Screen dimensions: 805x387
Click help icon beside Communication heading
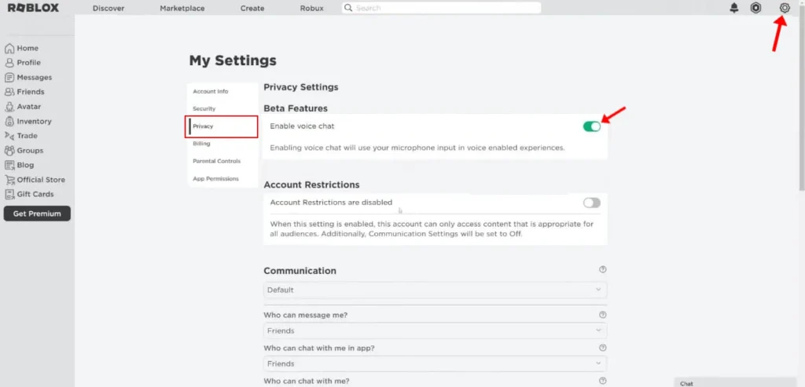(x=602, y=270)
